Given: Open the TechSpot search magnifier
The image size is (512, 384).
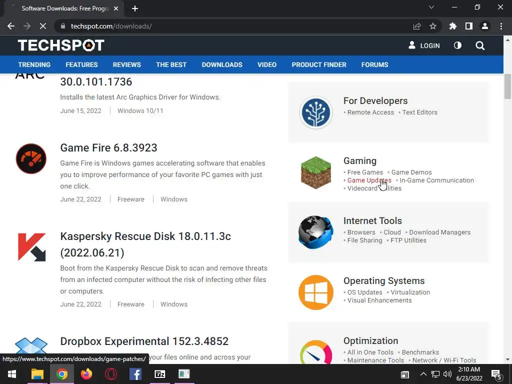Looking at the screenshot, I should [480, 45].
